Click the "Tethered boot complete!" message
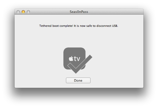The height and width of the screenshot is (108, 158). click(56, 26)
